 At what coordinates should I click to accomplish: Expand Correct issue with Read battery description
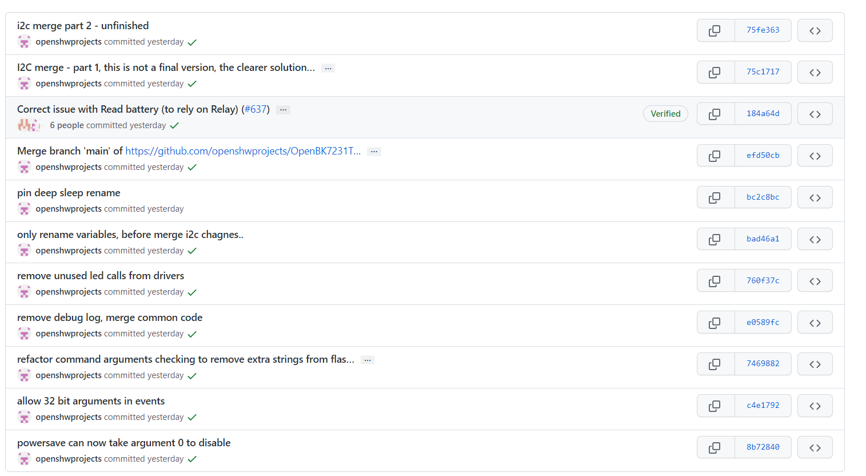[283, 110]
